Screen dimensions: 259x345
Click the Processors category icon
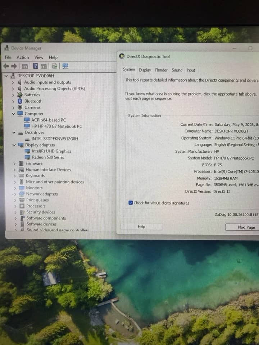[x=22, y=206]
